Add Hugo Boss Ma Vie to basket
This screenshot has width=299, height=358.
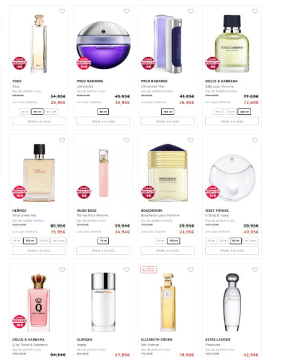pyautogui.click(x=103, y=250)
